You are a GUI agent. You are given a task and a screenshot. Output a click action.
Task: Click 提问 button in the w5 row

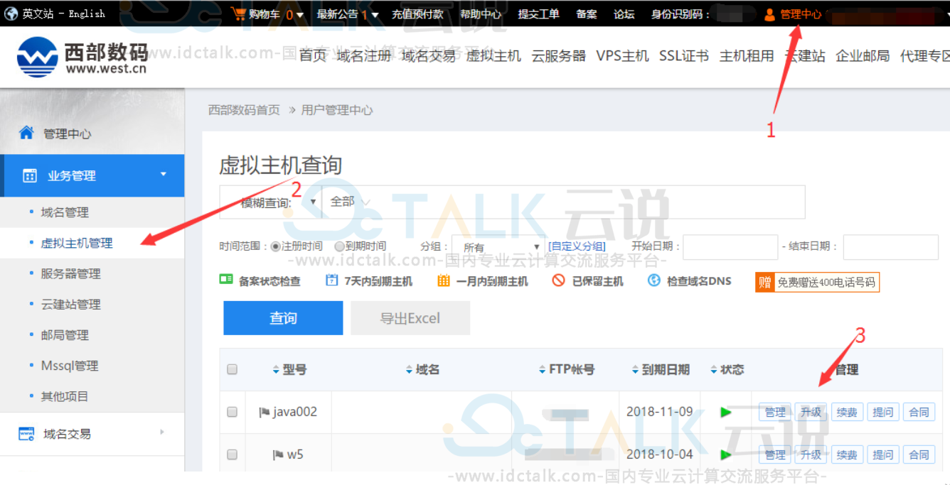point(883,454)
